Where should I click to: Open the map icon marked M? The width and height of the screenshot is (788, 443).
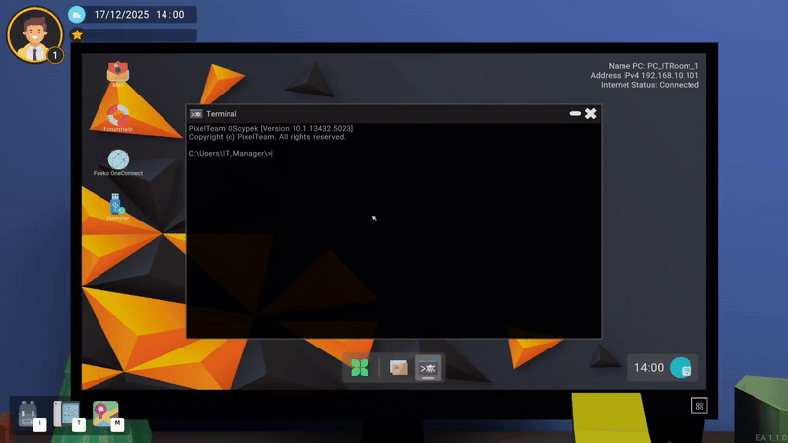coord(104,413)
